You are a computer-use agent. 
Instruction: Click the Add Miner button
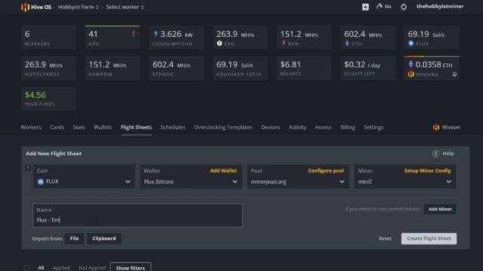tap(440, 209)
